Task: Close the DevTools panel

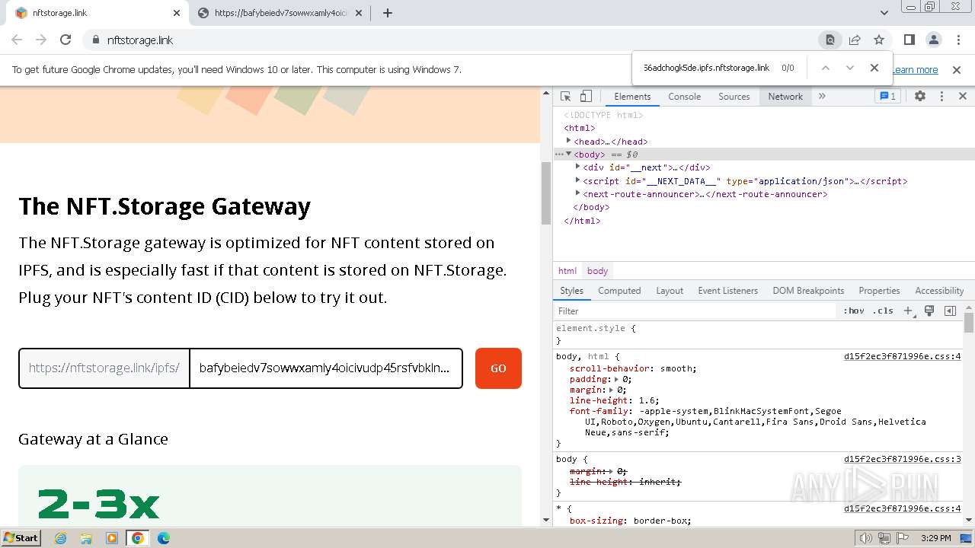Action: pyautogui.click(x=962, y=97)
